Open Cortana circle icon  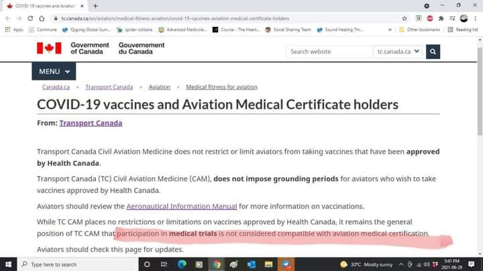pos(147,264)
